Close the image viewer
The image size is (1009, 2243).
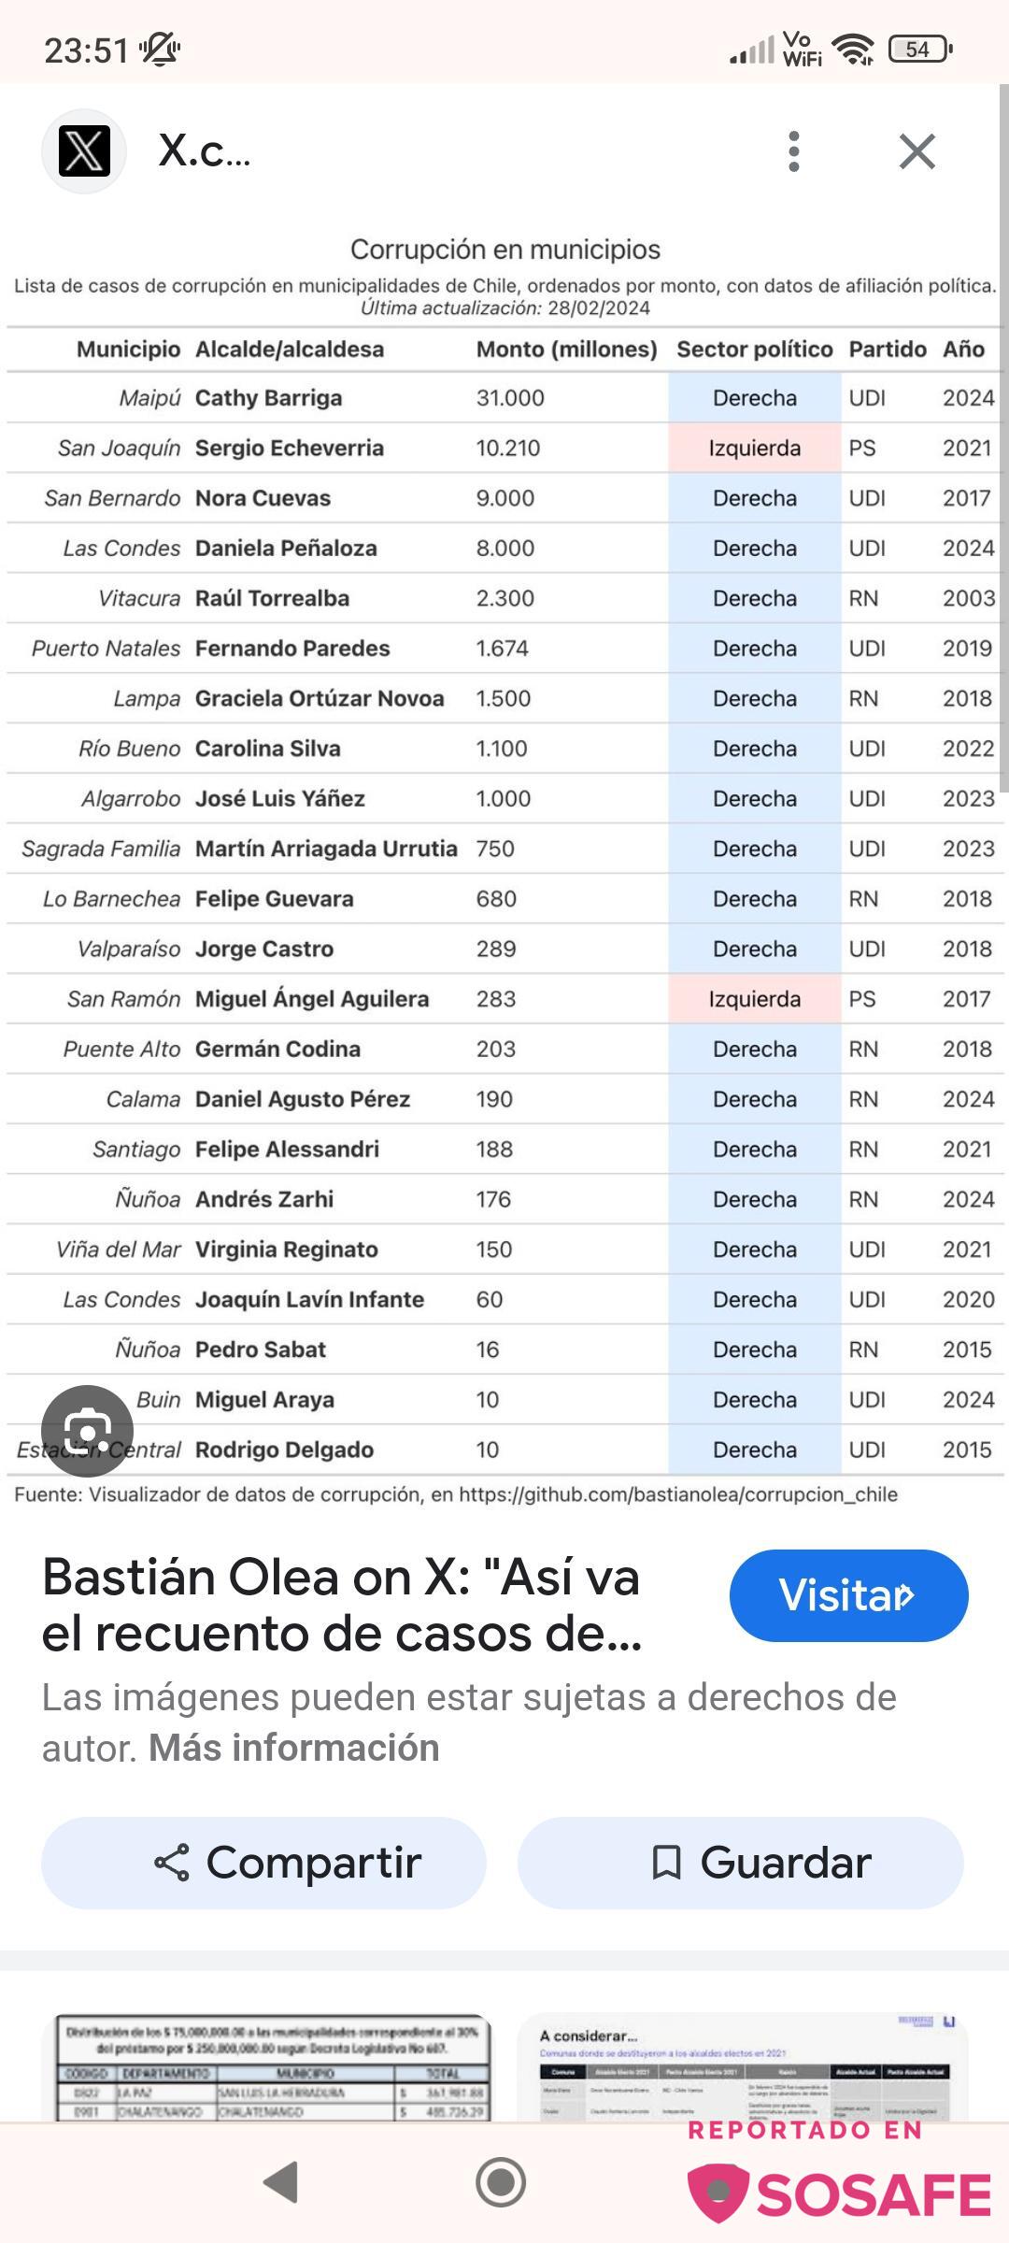[917, 151]
